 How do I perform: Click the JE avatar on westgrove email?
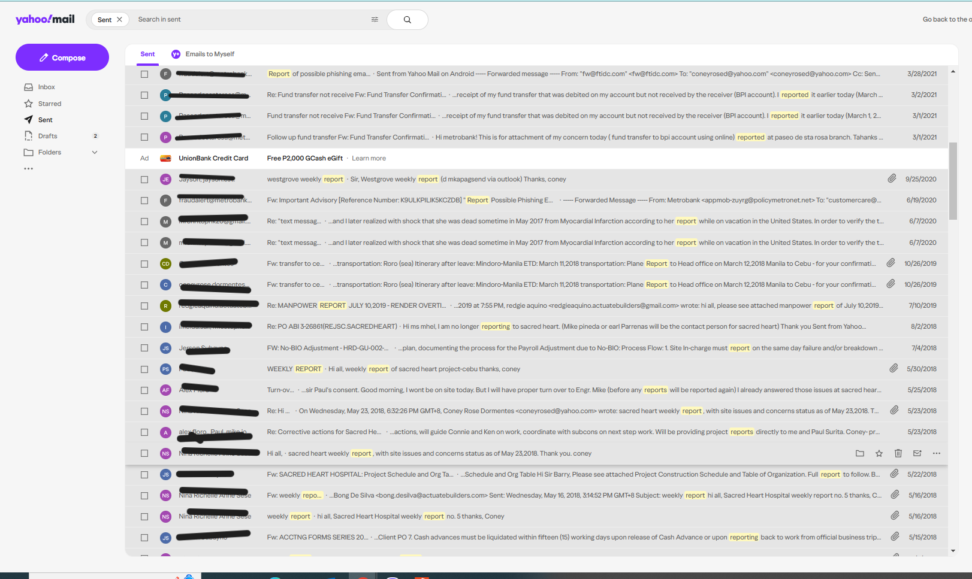coord(166,180)
